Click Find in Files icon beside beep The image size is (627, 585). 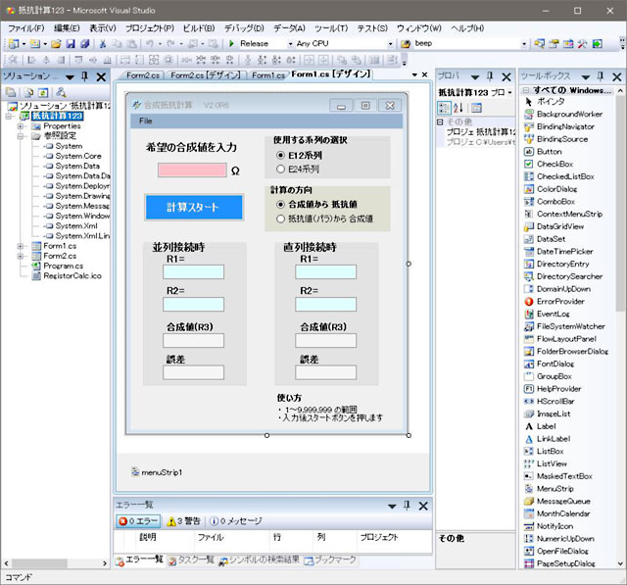click(x=406, y=43)
